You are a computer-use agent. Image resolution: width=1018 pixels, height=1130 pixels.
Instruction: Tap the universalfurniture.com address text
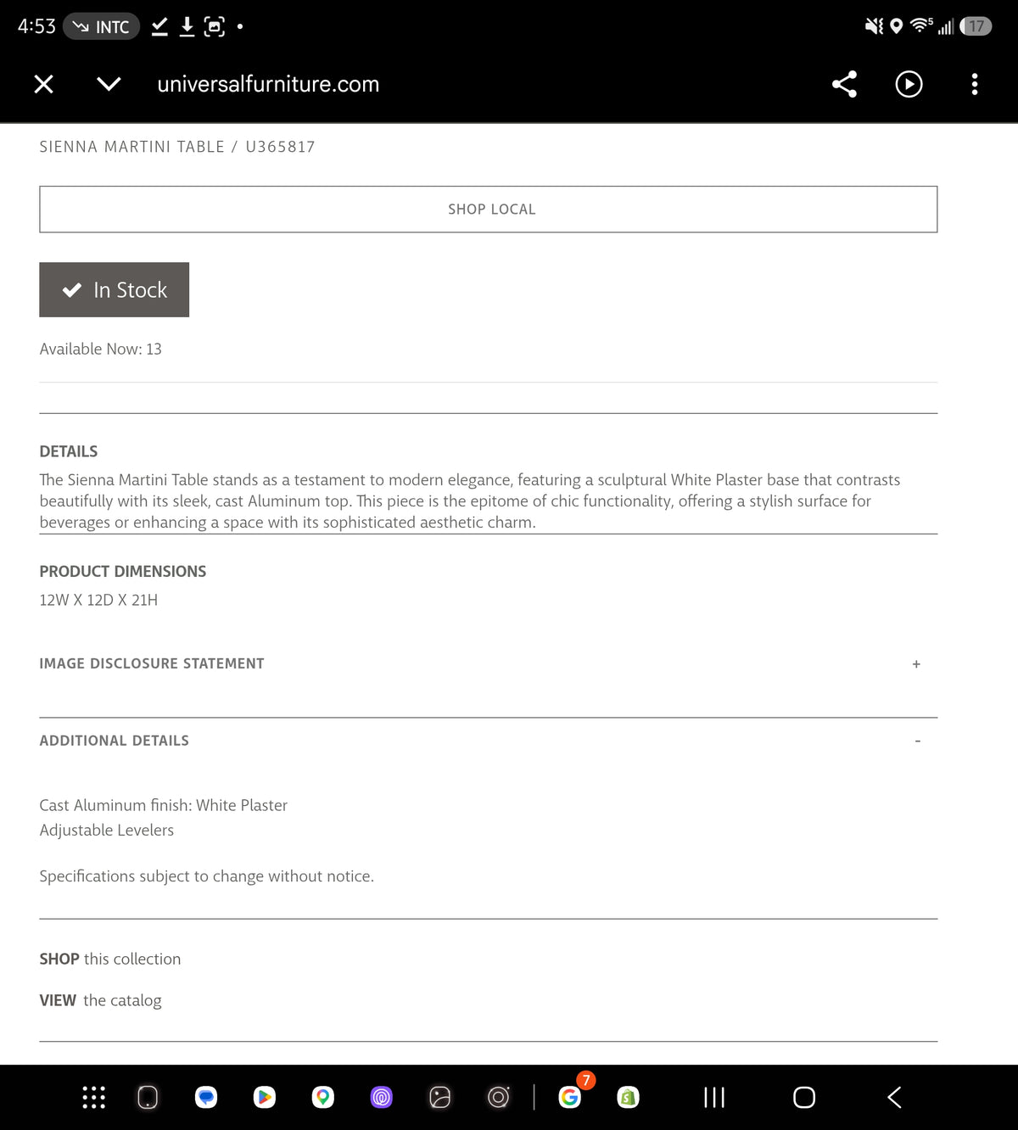tap(268, 84)
